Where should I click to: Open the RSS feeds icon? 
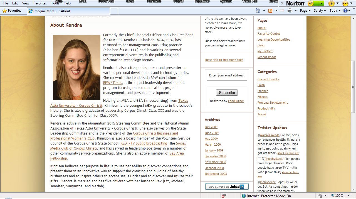tap(270, 11)
